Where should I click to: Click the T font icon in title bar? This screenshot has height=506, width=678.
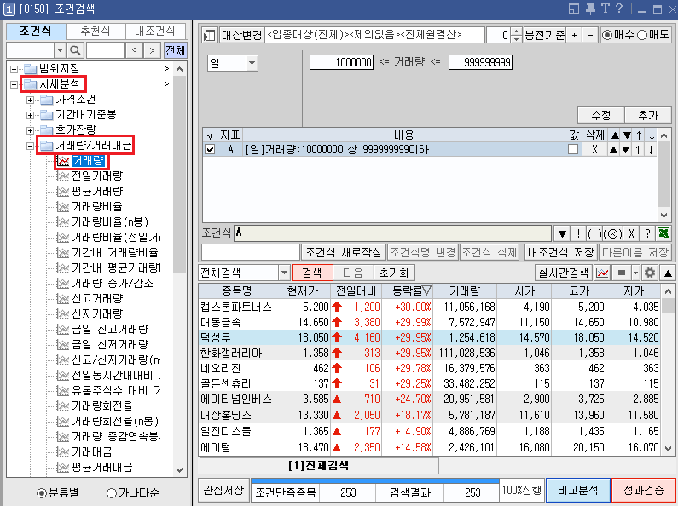point(605,9)
